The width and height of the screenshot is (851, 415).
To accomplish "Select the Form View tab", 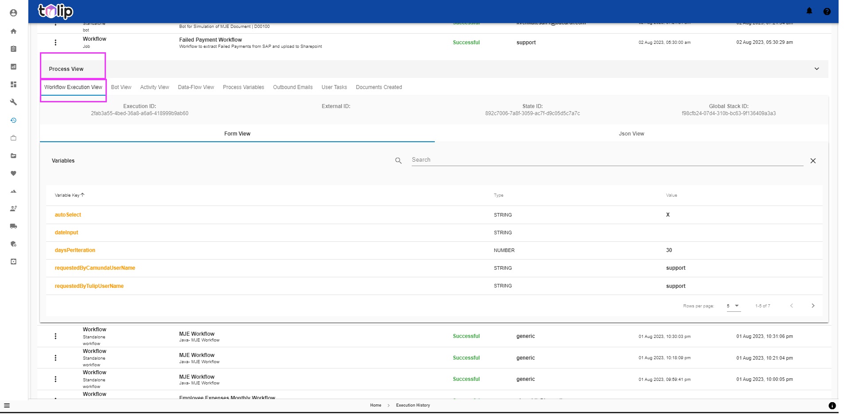I will (237, 134).
